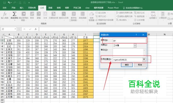Image resolution: width=173 pixels, height=103 pixels.
Task: Switch to the 页面布局 (Page Layout) tab
Action: pos(32,8)
